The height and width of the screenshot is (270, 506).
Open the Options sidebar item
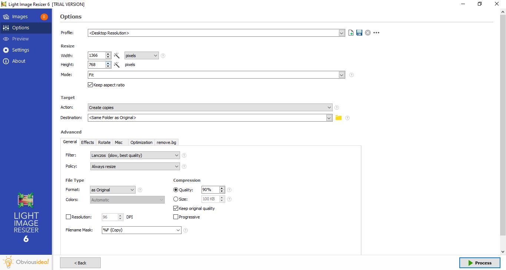pyautogui.click(x=26, y=28)
